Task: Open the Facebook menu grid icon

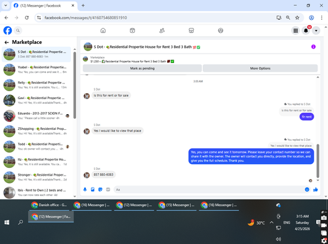Action: tap(296, 31)
